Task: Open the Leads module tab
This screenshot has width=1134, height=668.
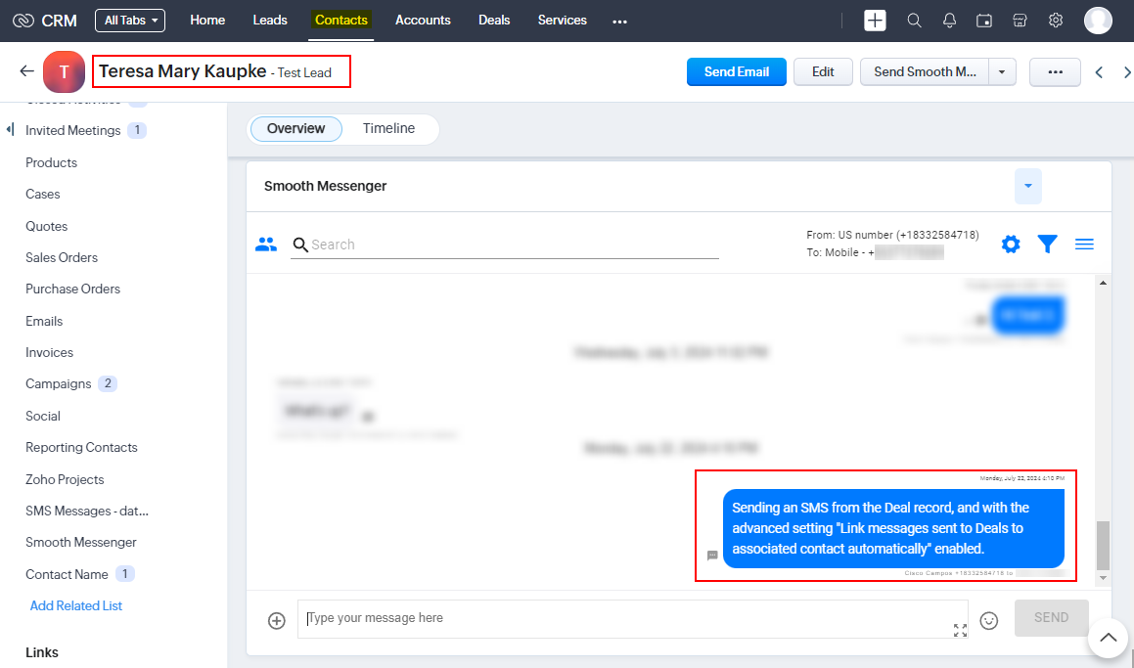Action: point(270,21)
